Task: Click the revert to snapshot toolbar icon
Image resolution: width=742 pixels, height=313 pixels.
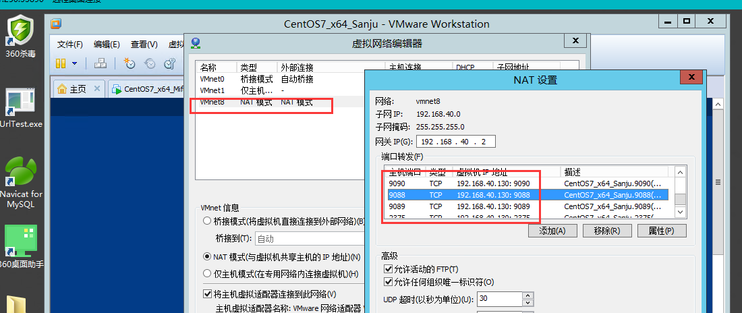Action: pyautogui.click(x=150, y=63)
